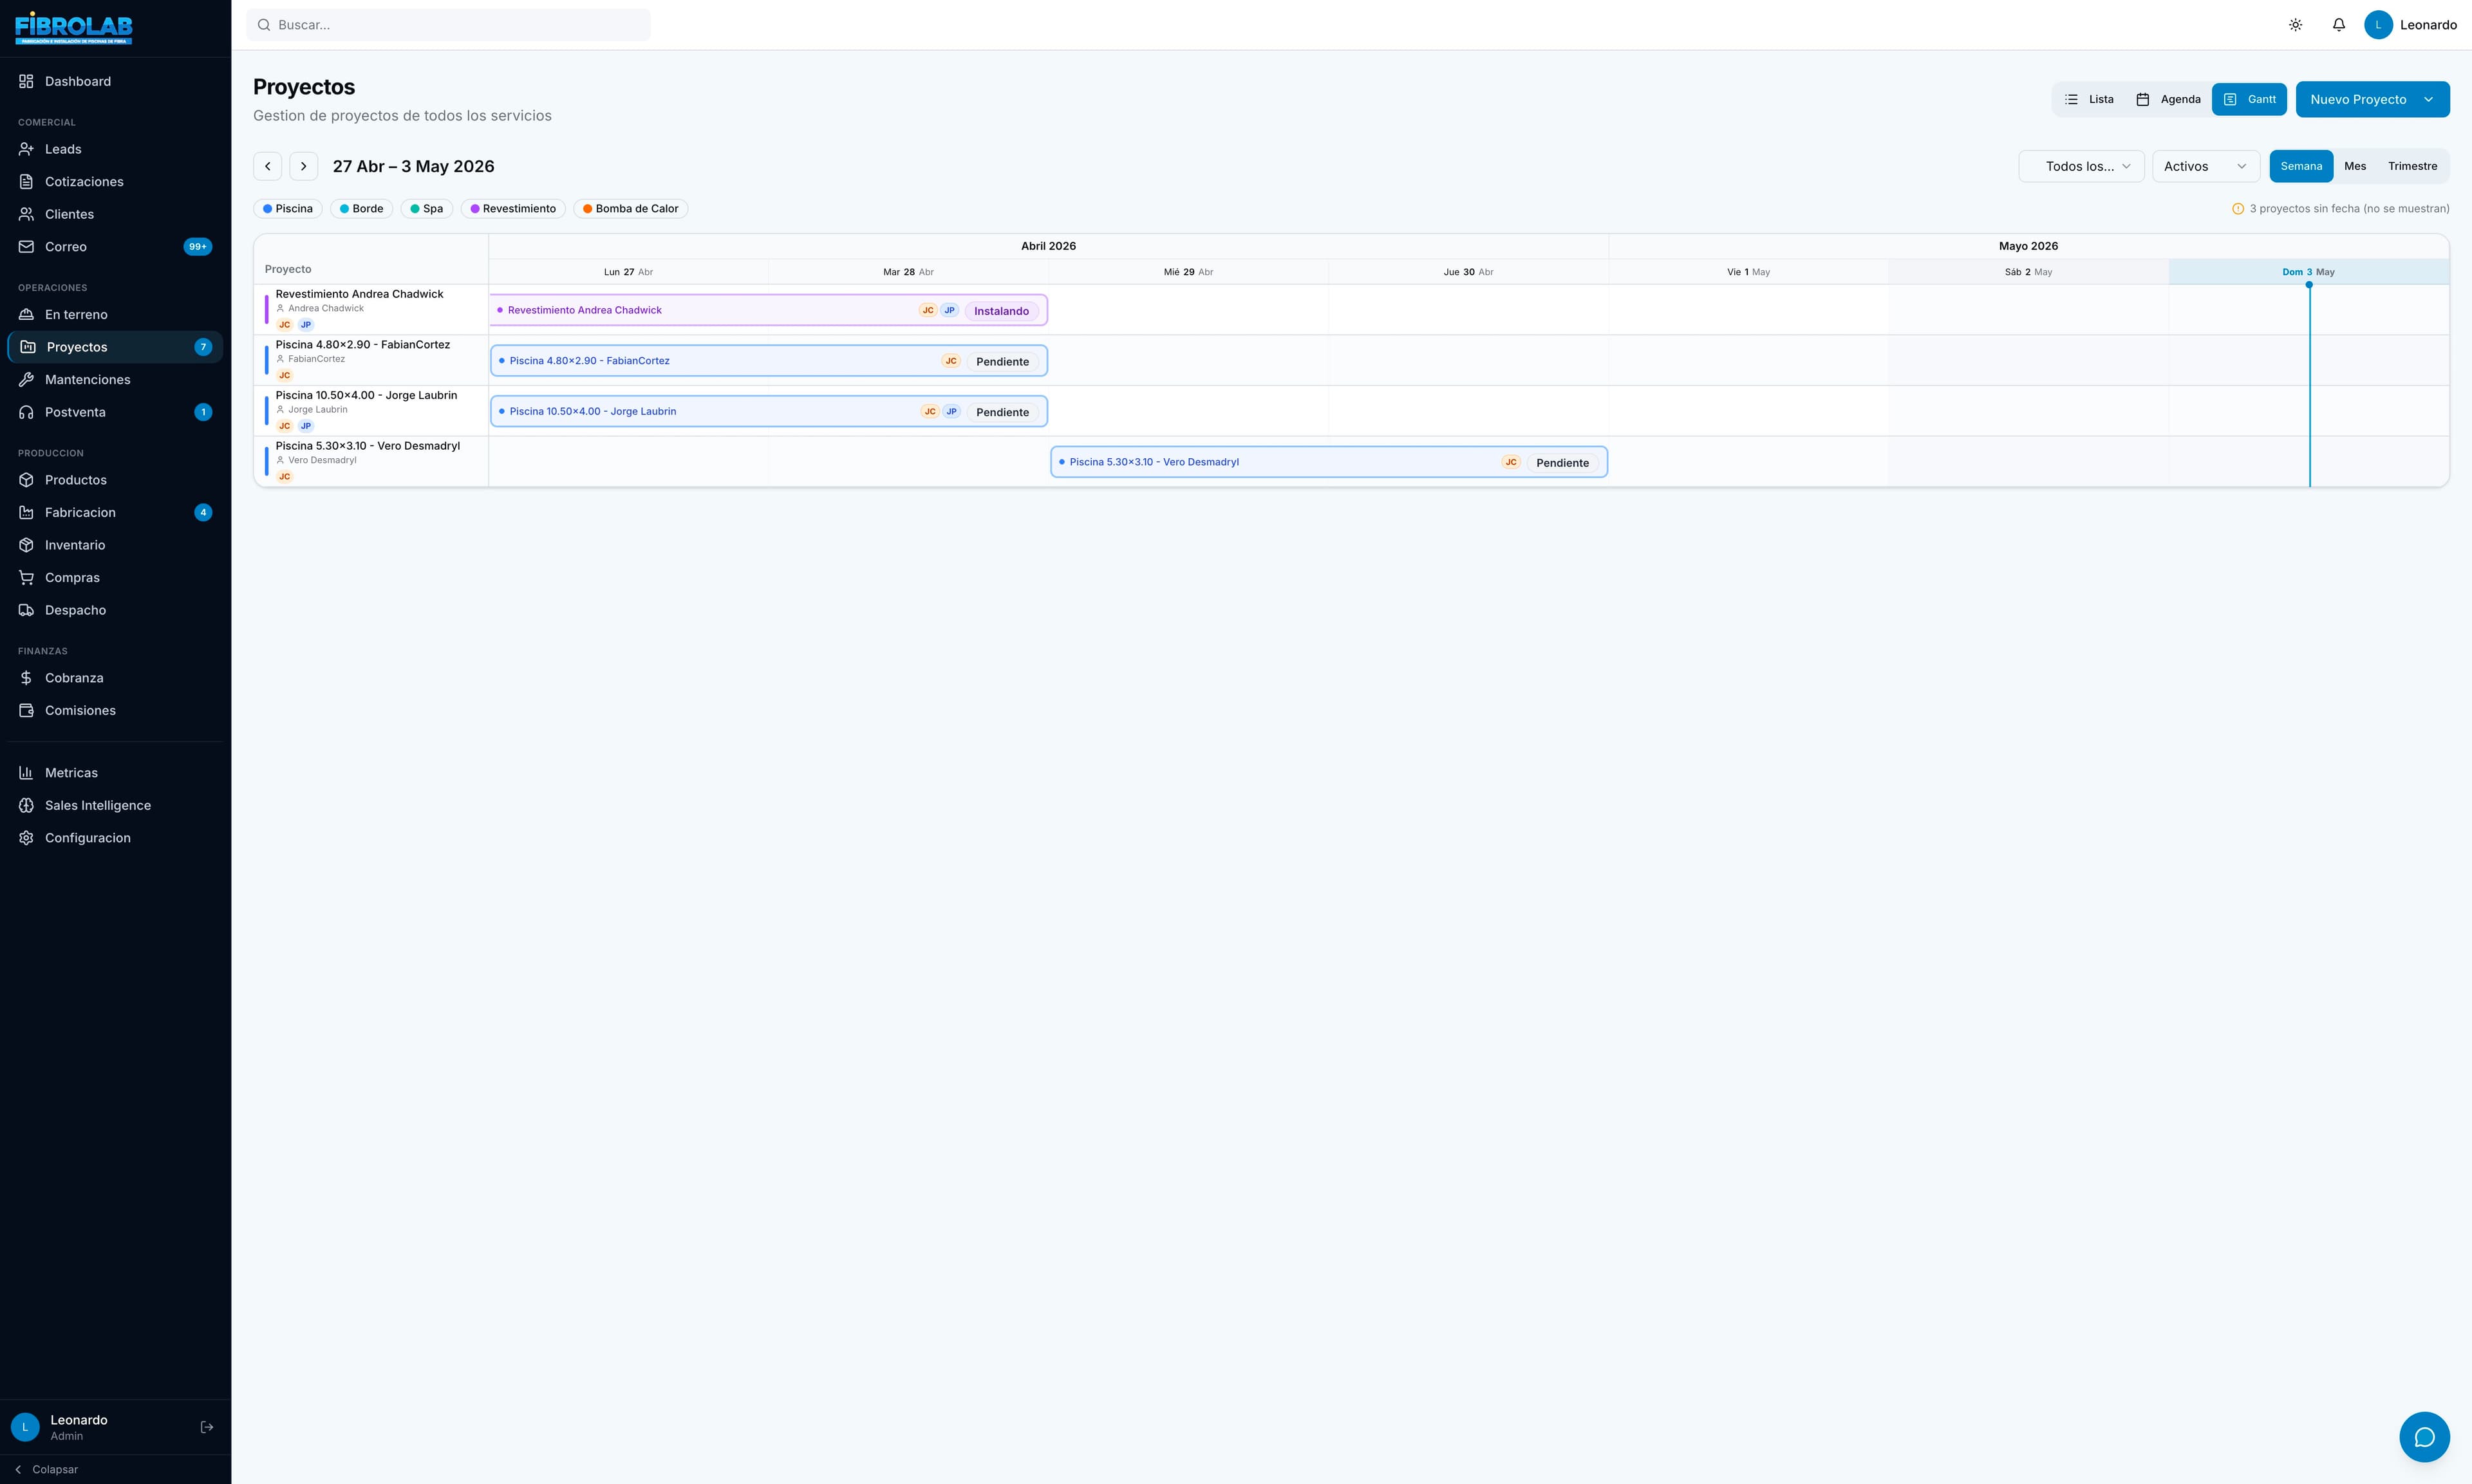Click the Buscar search field
The height and width of the screenshot is (1484, 2472).
pyautogui.click(x=448, y=25)
